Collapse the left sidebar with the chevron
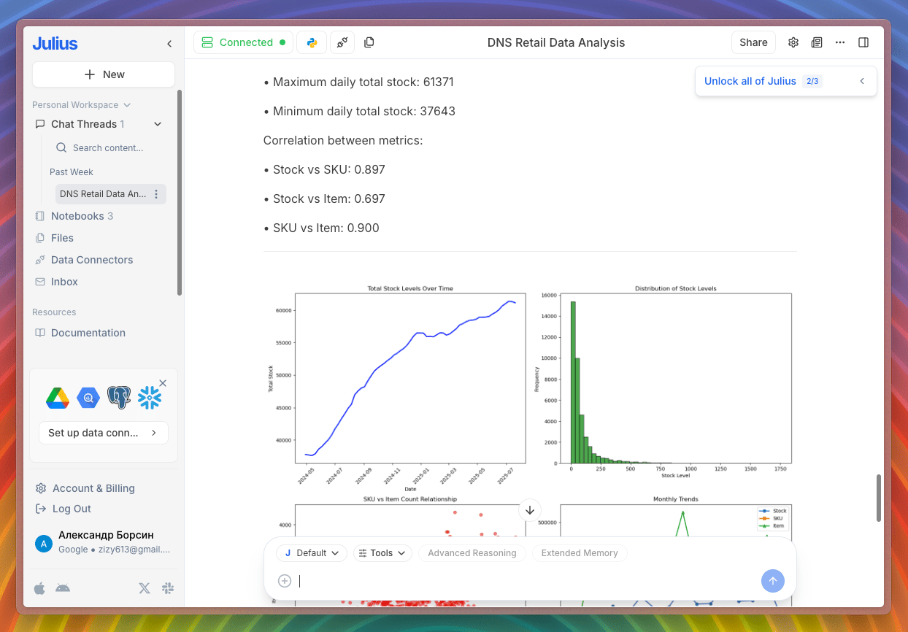This screenshot has height=632, width=908. (x=169, y=44)
